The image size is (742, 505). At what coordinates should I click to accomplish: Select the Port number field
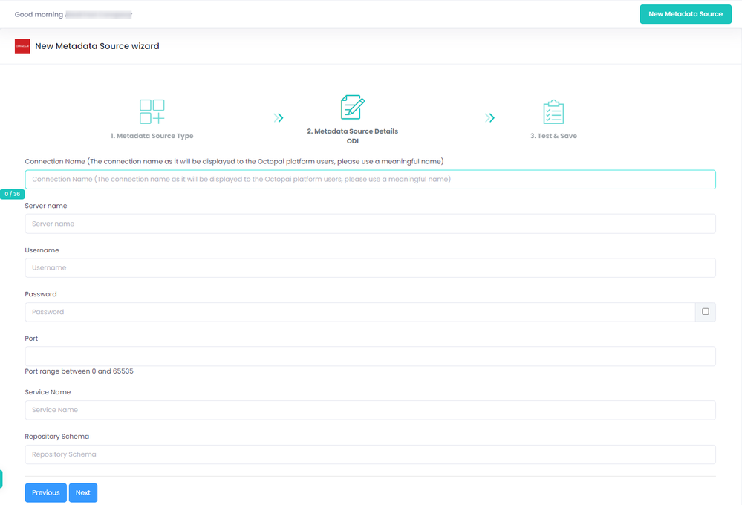370,356
